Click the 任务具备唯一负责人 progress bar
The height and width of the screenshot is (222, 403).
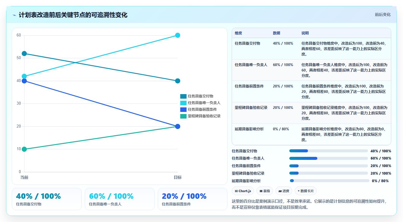click(x=328, y=158)
